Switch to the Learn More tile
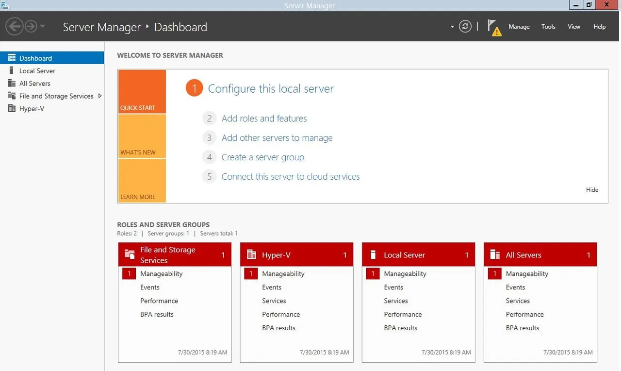 (142, 181)
